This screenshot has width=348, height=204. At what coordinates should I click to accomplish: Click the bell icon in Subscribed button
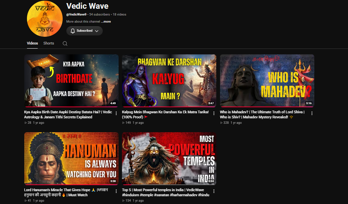[x=72, y=31]
